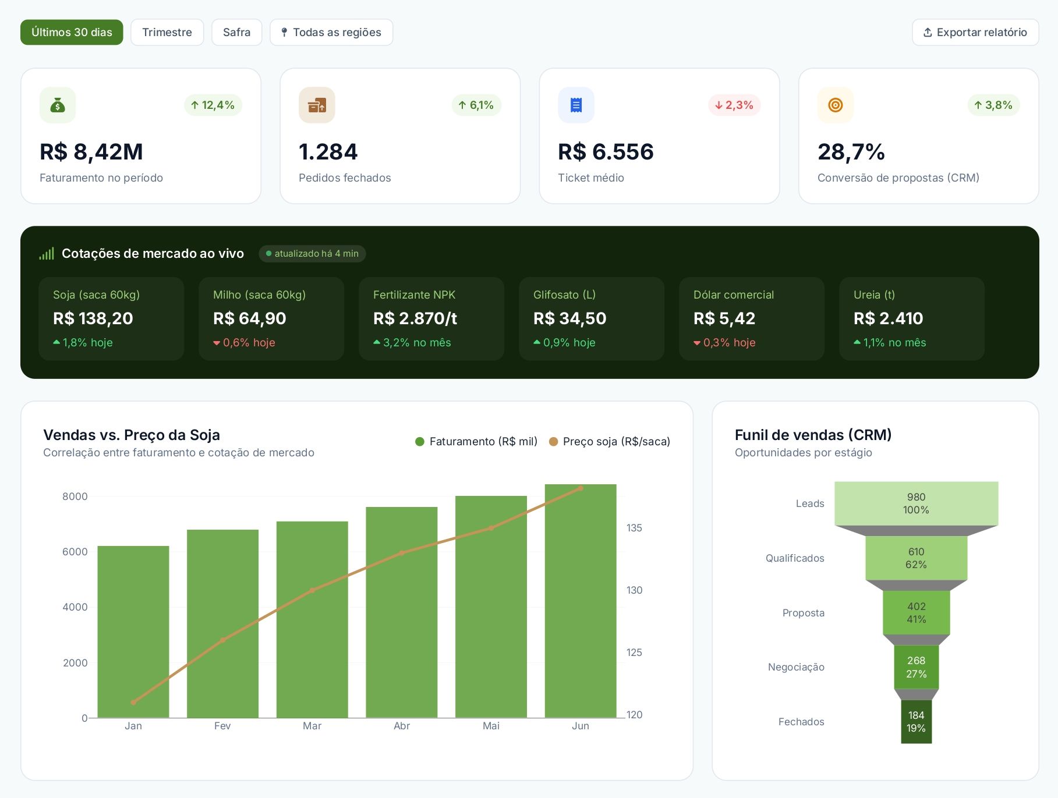This screenshot has width=1058, height=798.
Task: Click the red triangle beside Dólar 0,3% hoje
Action: [697, 343]
